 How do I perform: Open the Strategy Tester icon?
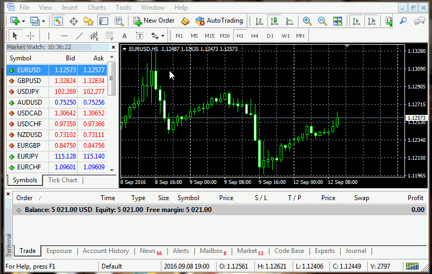point(119,21)
